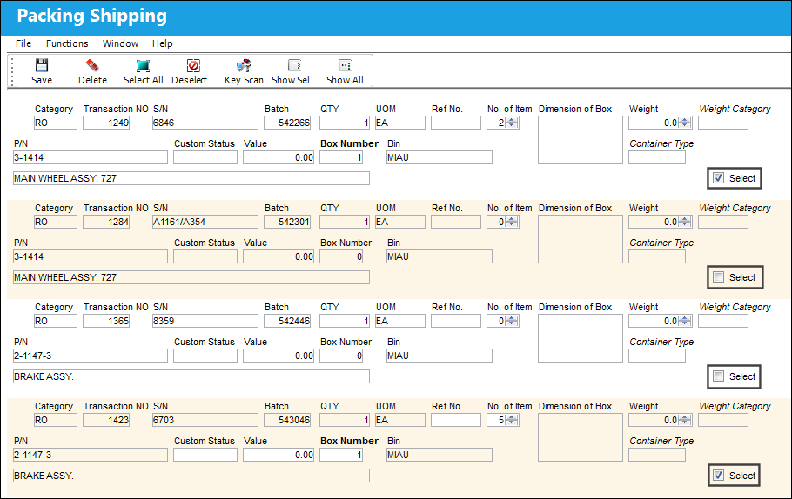Adjust No. of Item spinner for transaction 1423
The height and width of the screenshot is (499, 792).
click(x=512, y=420)
